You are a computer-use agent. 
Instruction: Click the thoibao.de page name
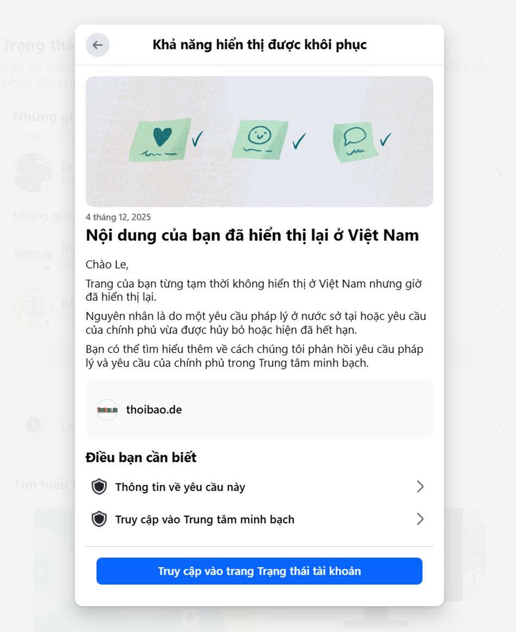[154, 410]
